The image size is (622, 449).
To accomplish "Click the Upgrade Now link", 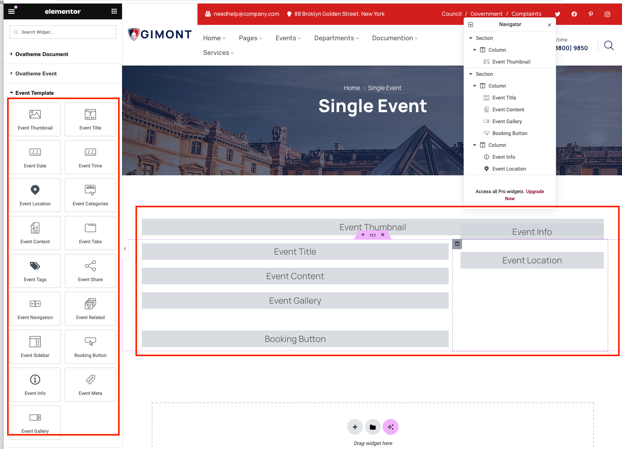I will 535,192.
